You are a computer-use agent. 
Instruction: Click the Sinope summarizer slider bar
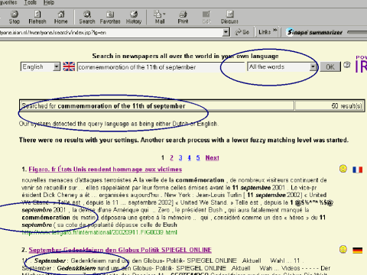pos(357,32)
